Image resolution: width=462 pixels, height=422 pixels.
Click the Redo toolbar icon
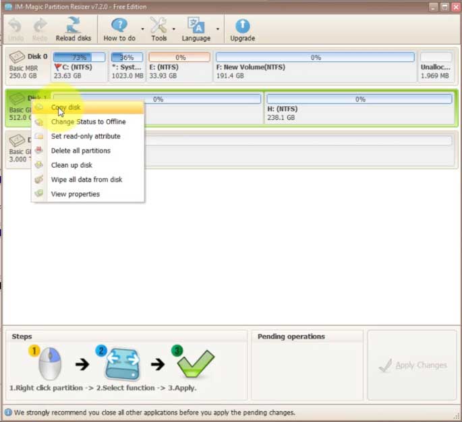tap(40, 26)
